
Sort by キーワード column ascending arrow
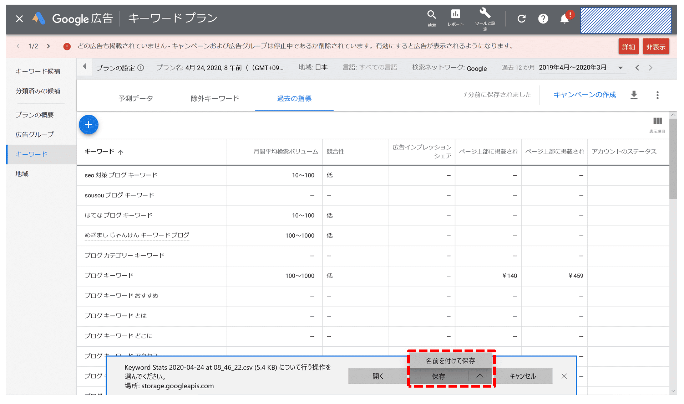(x=121, y=152)
